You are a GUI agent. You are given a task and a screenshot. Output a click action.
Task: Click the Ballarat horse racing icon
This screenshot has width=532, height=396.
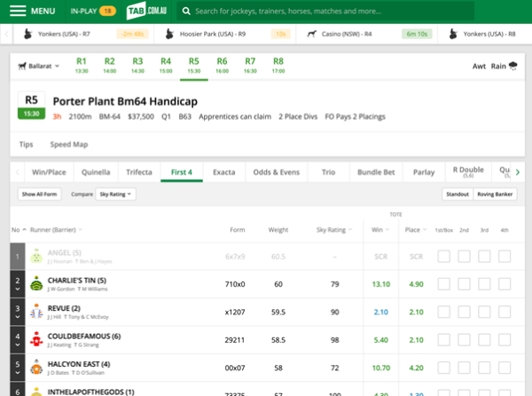tap(22, 66)
